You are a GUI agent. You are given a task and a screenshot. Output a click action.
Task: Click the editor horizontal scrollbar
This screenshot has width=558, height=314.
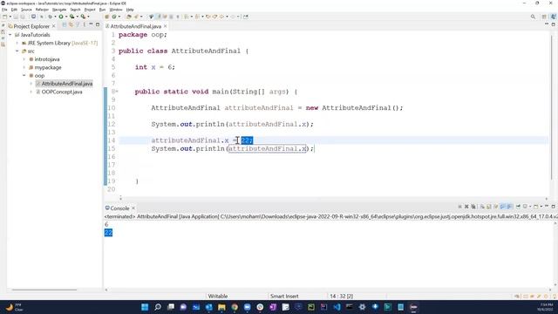tap(333, 198)
